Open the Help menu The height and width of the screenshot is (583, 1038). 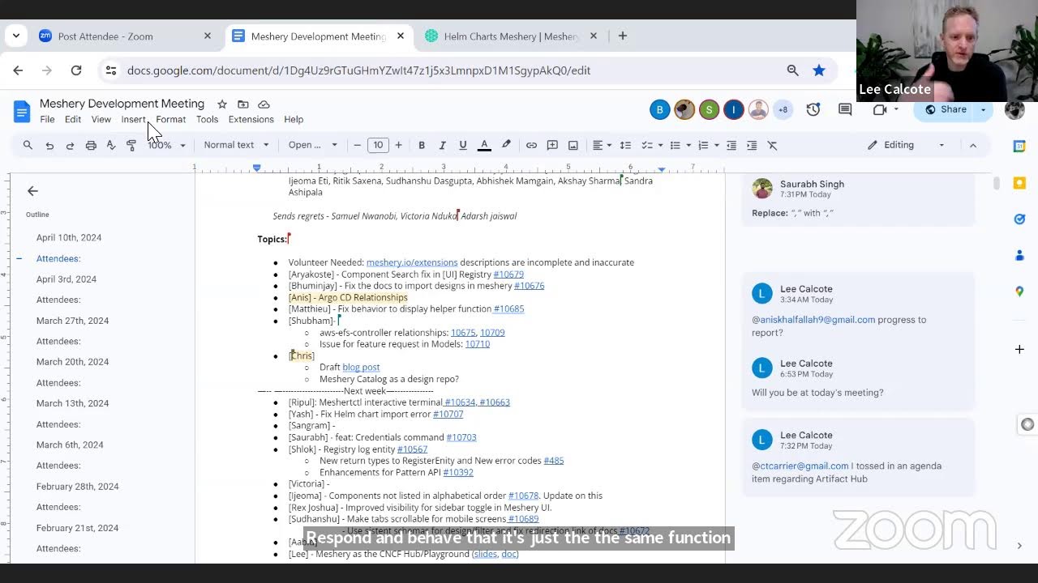(x=294, y=119)
